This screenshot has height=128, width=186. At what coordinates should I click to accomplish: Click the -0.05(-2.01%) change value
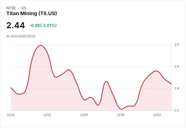pyautogui.click(x=43, y=25)
